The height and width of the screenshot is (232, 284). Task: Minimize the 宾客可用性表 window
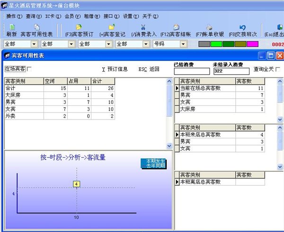pyautogui.click(x=262, y=55)
